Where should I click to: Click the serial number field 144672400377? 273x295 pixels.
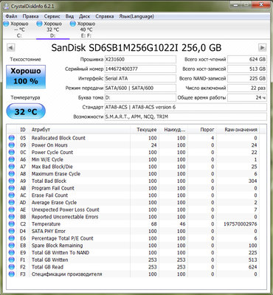[140, 69]
